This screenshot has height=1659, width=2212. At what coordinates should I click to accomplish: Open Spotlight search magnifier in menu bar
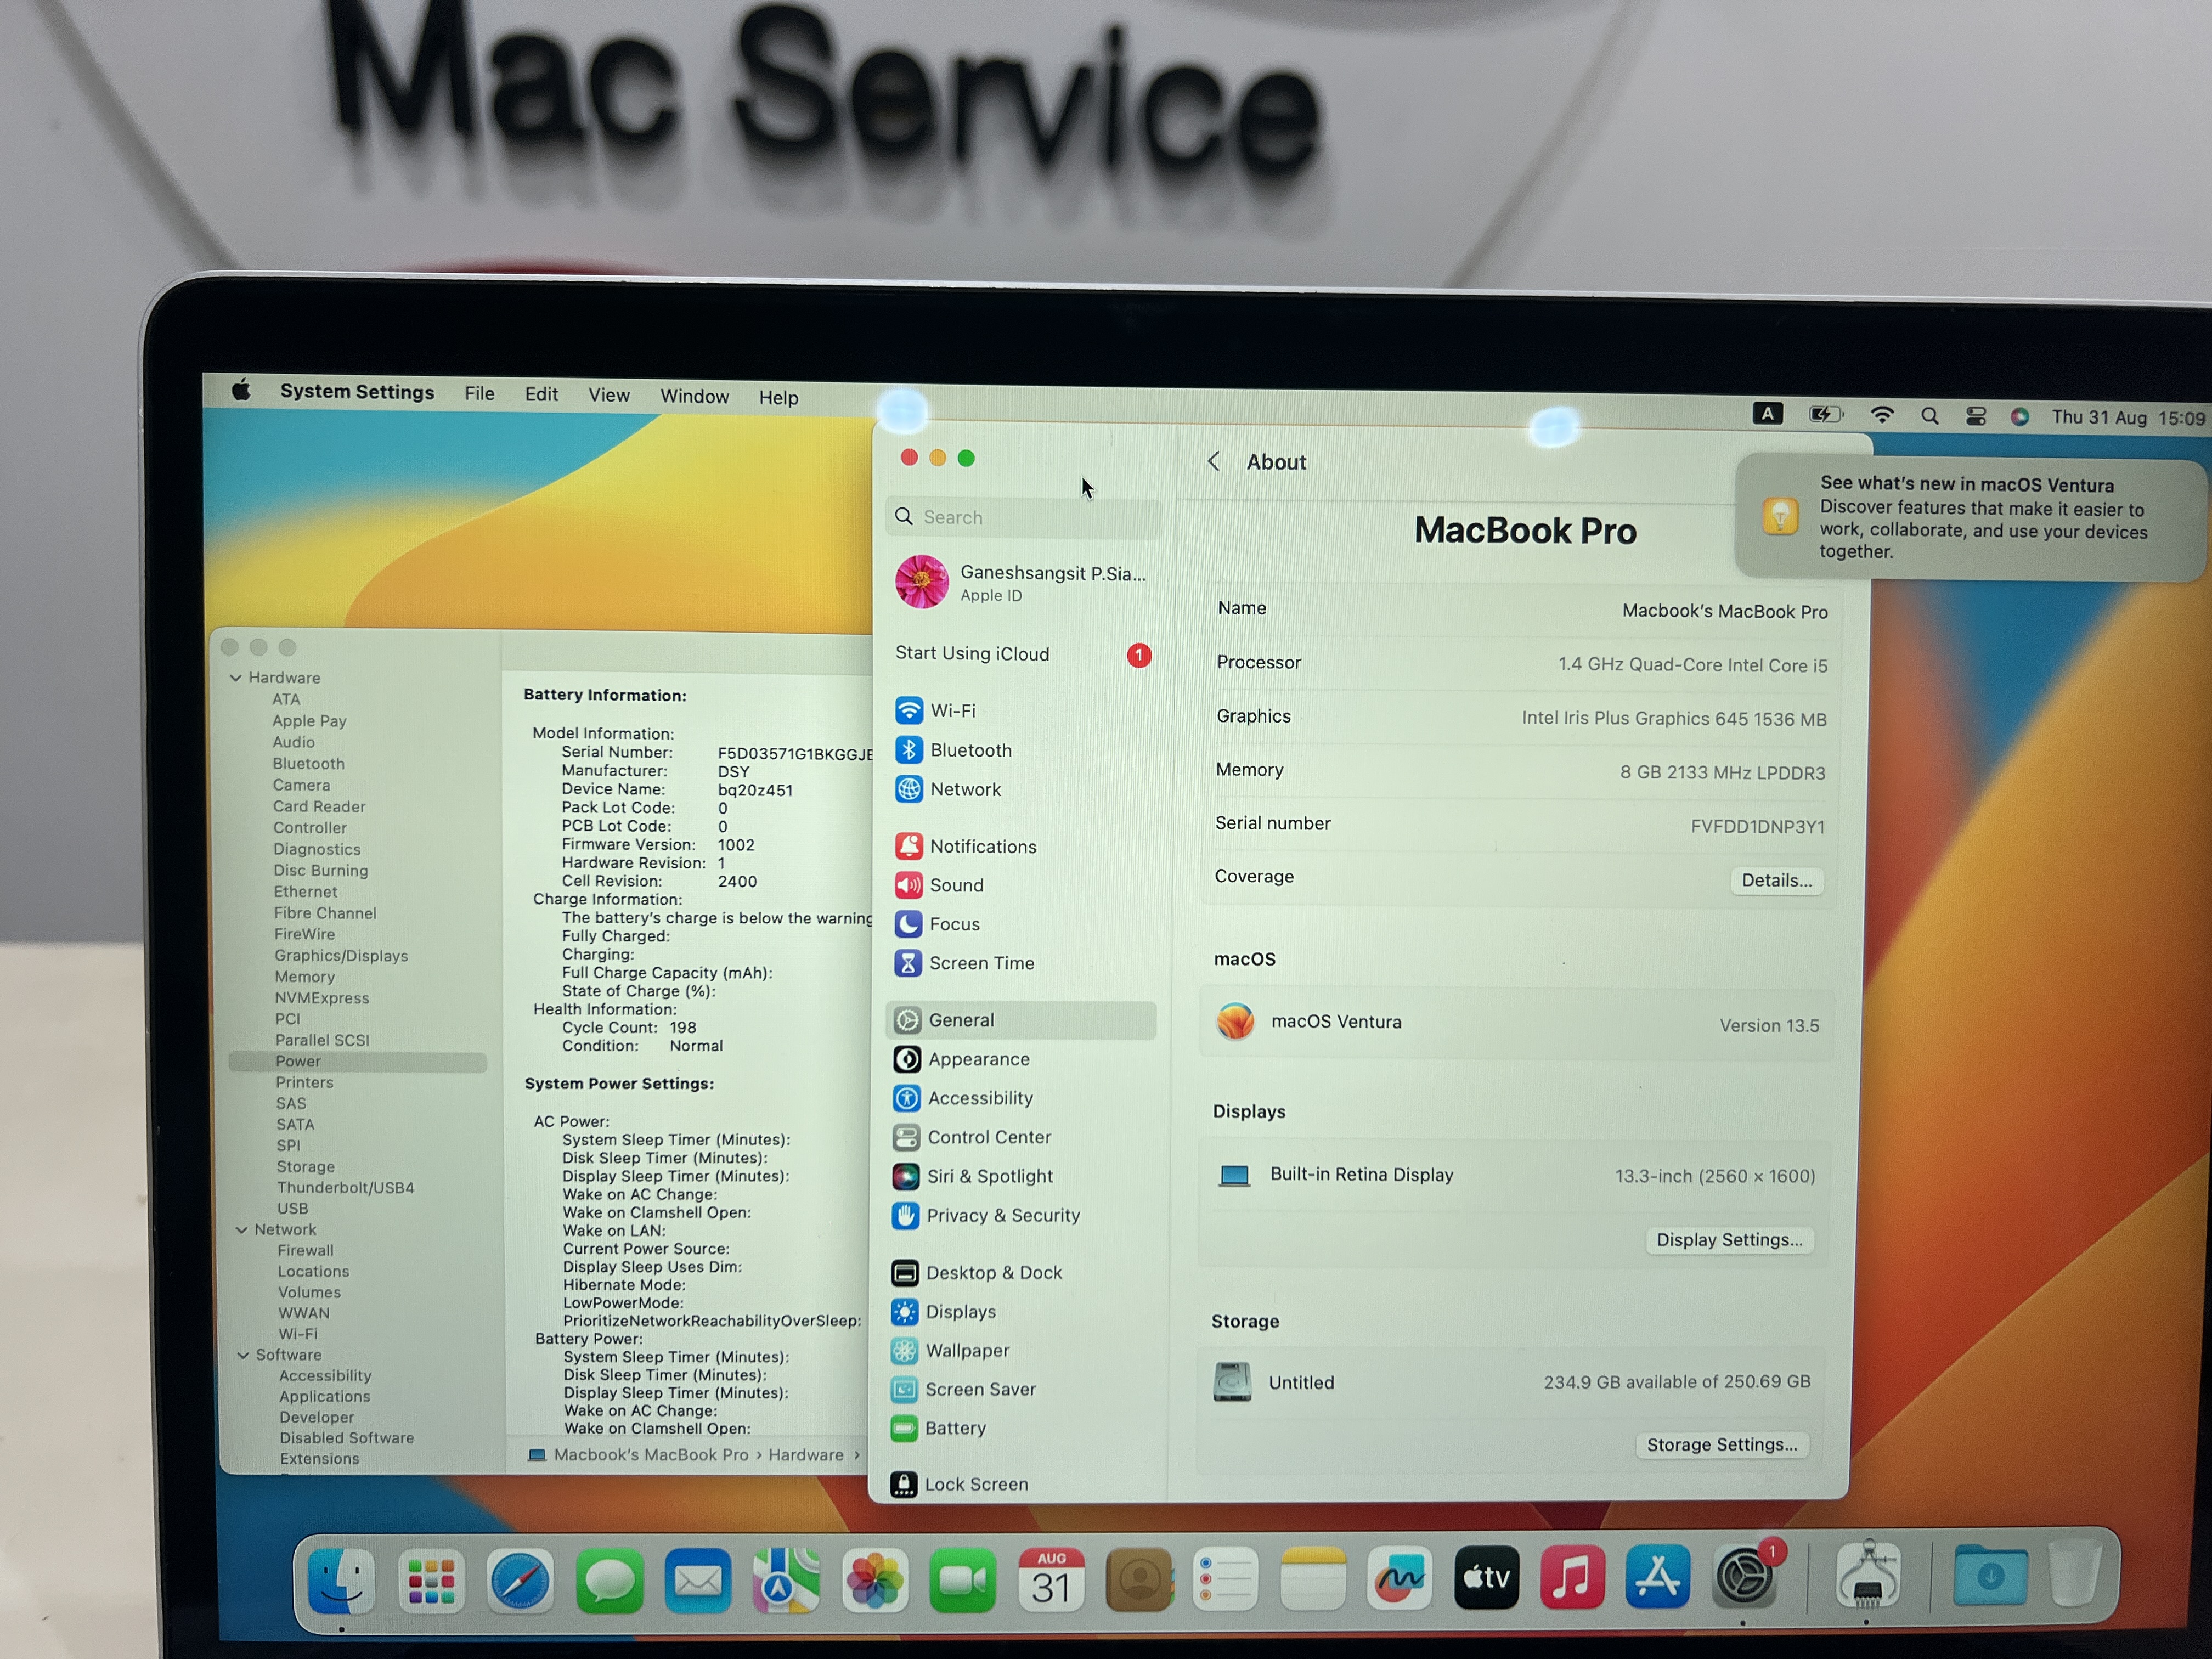[x=1929, y=417]
